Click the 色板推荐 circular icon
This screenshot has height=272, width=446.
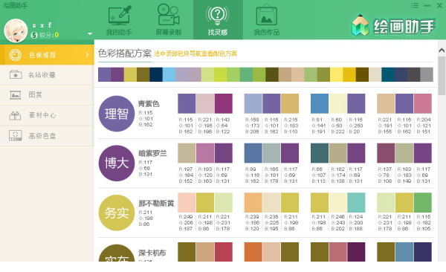point(16,55)
